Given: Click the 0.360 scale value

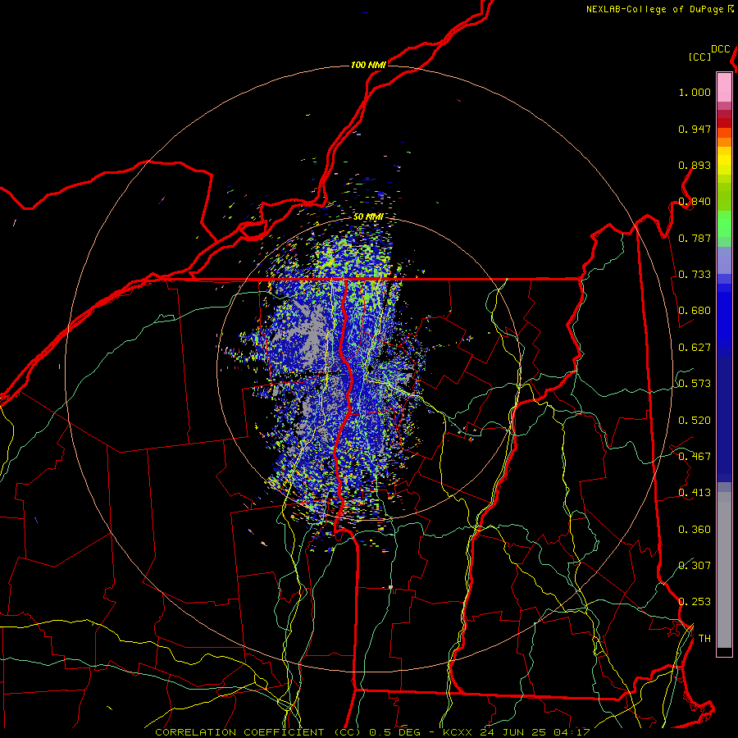Looking at the screenshot, I should 695,530.
